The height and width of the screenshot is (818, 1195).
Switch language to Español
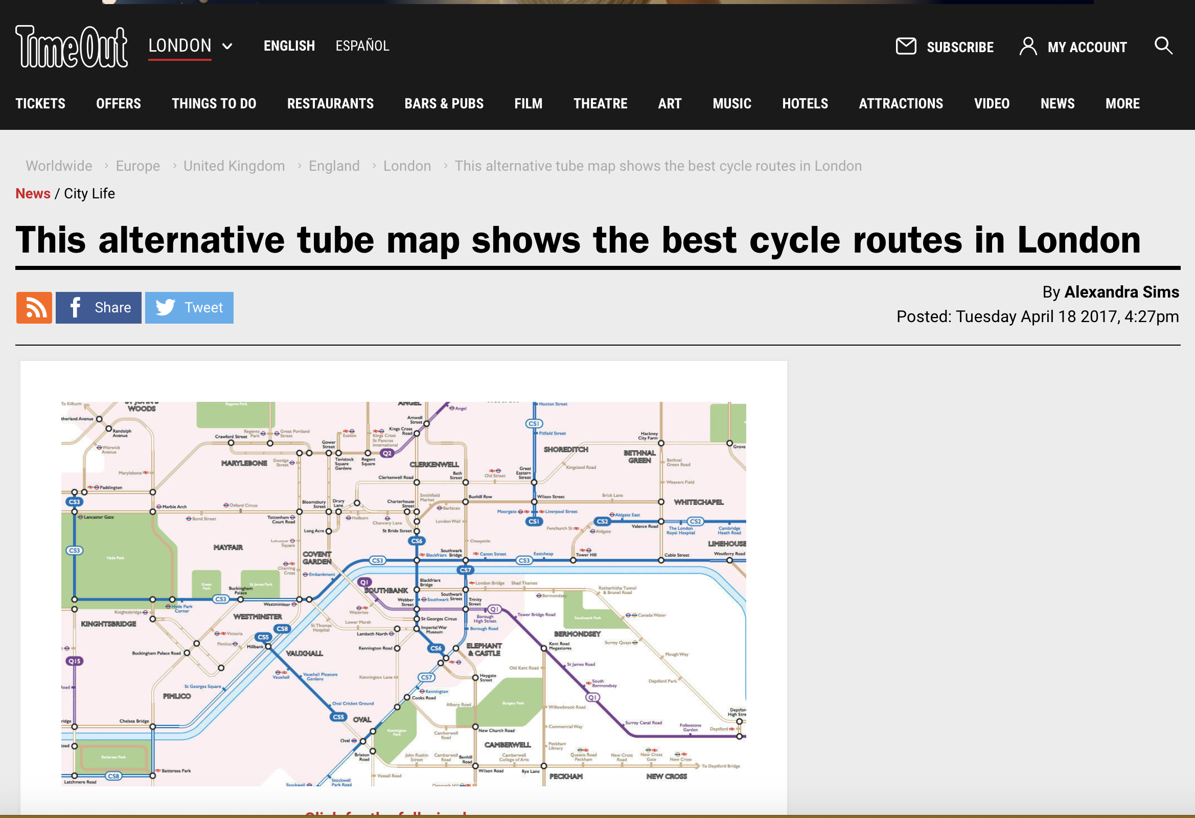pyautogui.click(x=362, y=46)
